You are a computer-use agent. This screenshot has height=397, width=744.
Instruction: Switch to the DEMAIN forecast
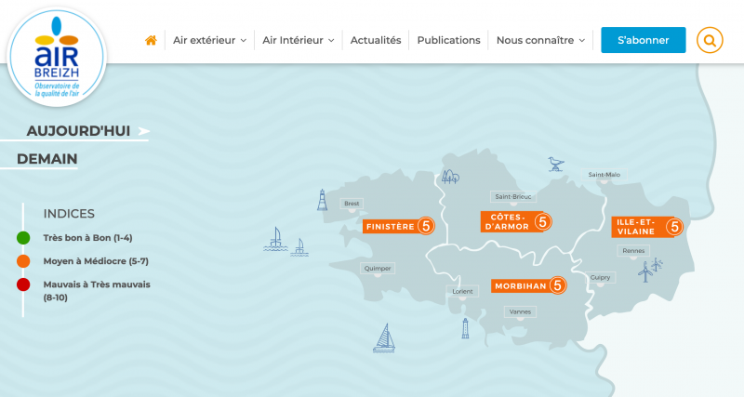point(46,159)
